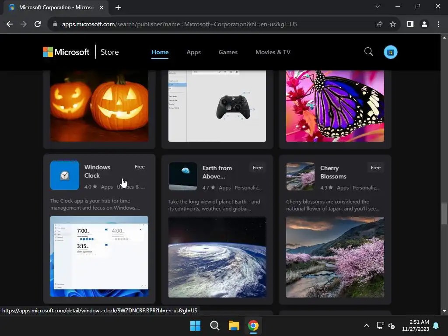Screen dimensions: 448x336
Task: Open notification bell in system tray
Action: coord(436,325)
